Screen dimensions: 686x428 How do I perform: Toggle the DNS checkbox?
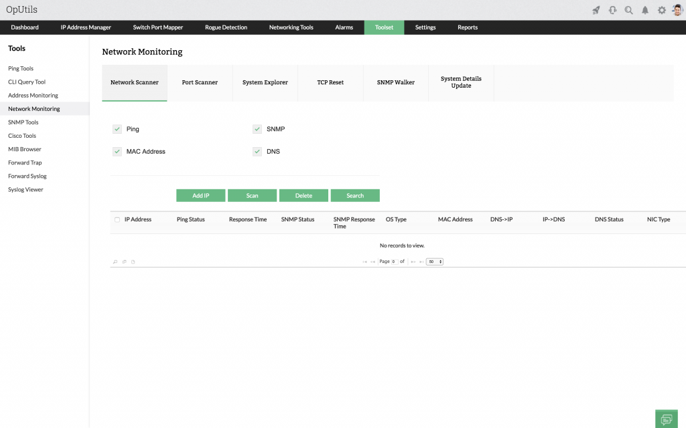257,152
